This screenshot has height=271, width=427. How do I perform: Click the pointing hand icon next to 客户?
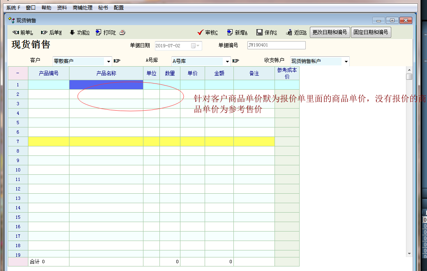click(117, 61)
